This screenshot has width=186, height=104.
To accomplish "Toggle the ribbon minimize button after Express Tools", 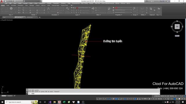I will click(71, 5).
